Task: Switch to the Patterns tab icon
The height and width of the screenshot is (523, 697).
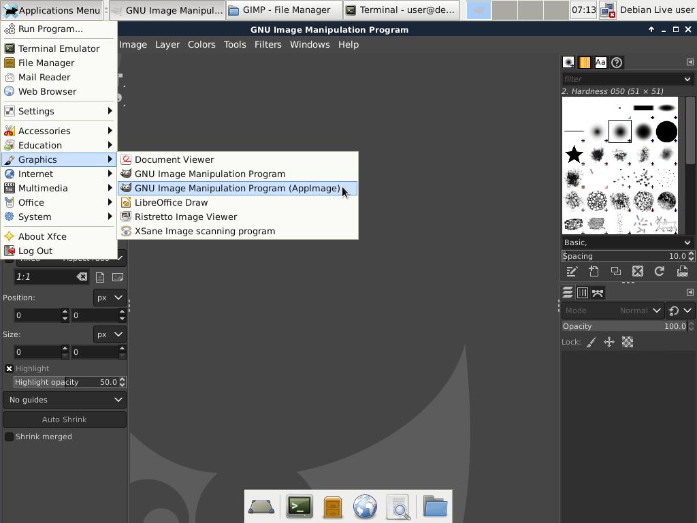Action: point(585,62)
